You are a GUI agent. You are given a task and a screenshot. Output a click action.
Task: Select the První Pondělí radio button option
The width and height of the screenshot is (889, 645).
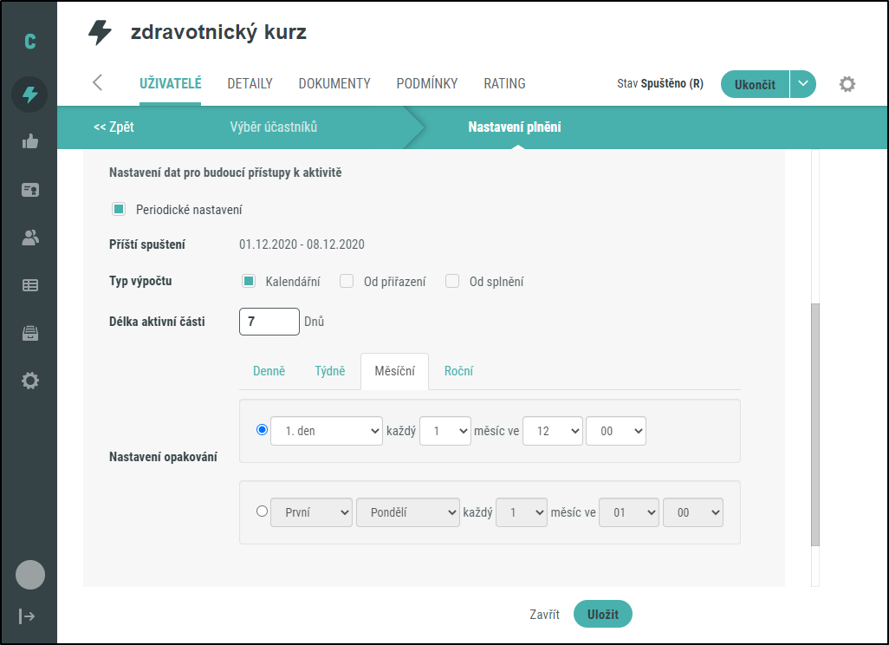coord(263,511)
